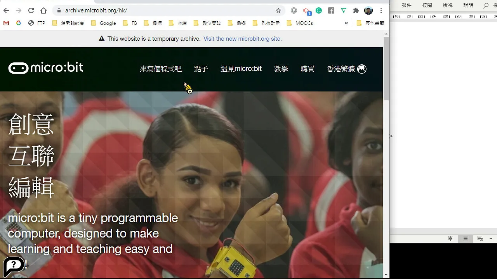The width and height of the screenshot is (497, 279).
Task: Click the browser forward arrow
Action: pos(19,10)
